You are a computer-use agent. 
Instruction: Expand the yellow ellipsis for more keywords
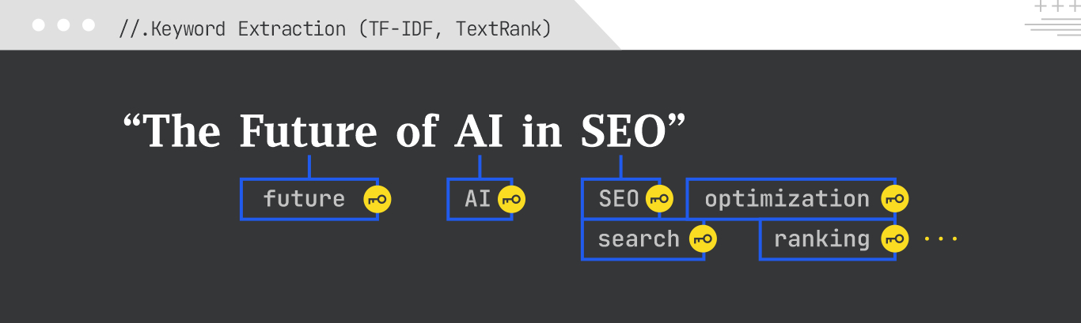941,238
